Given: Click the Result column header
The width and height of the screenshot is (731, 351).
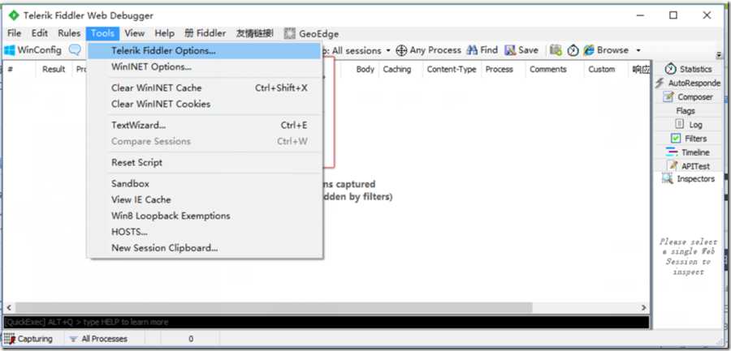Looking at the screenshot, I should [x=54, y=70].
